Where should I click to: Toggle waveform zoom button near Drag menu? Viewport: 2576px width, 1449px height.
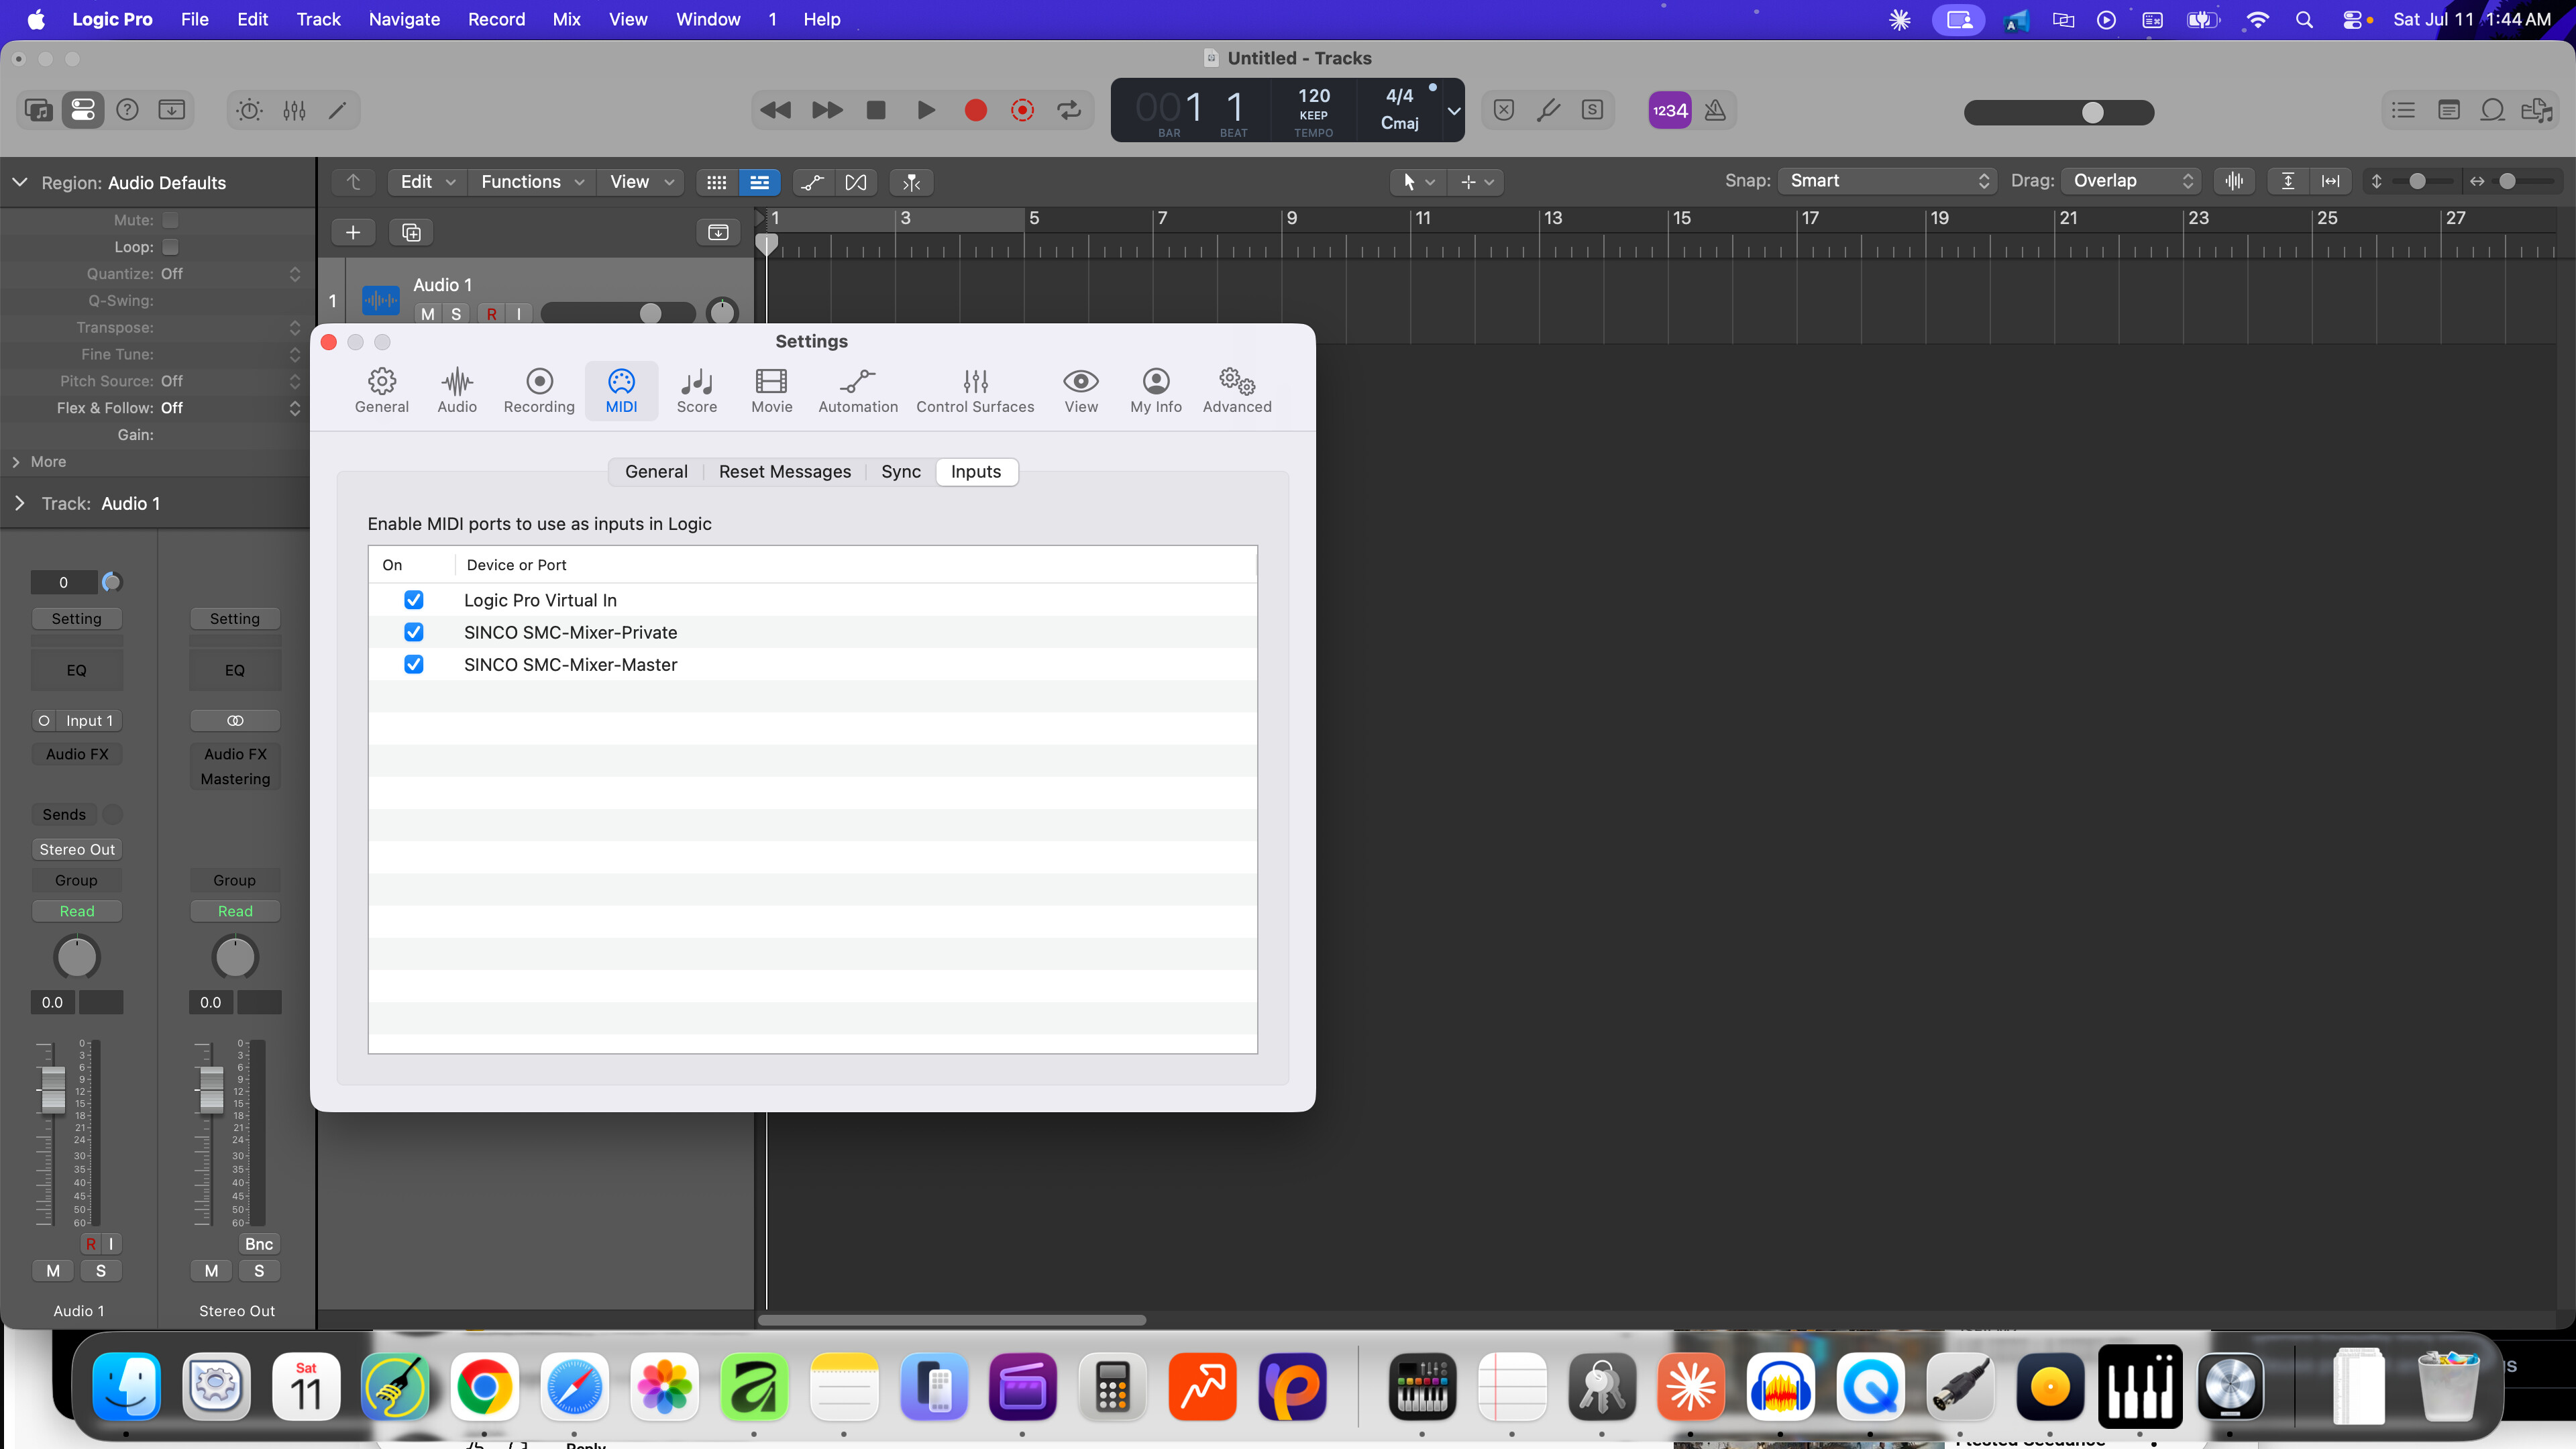(x=2234, y=181)
